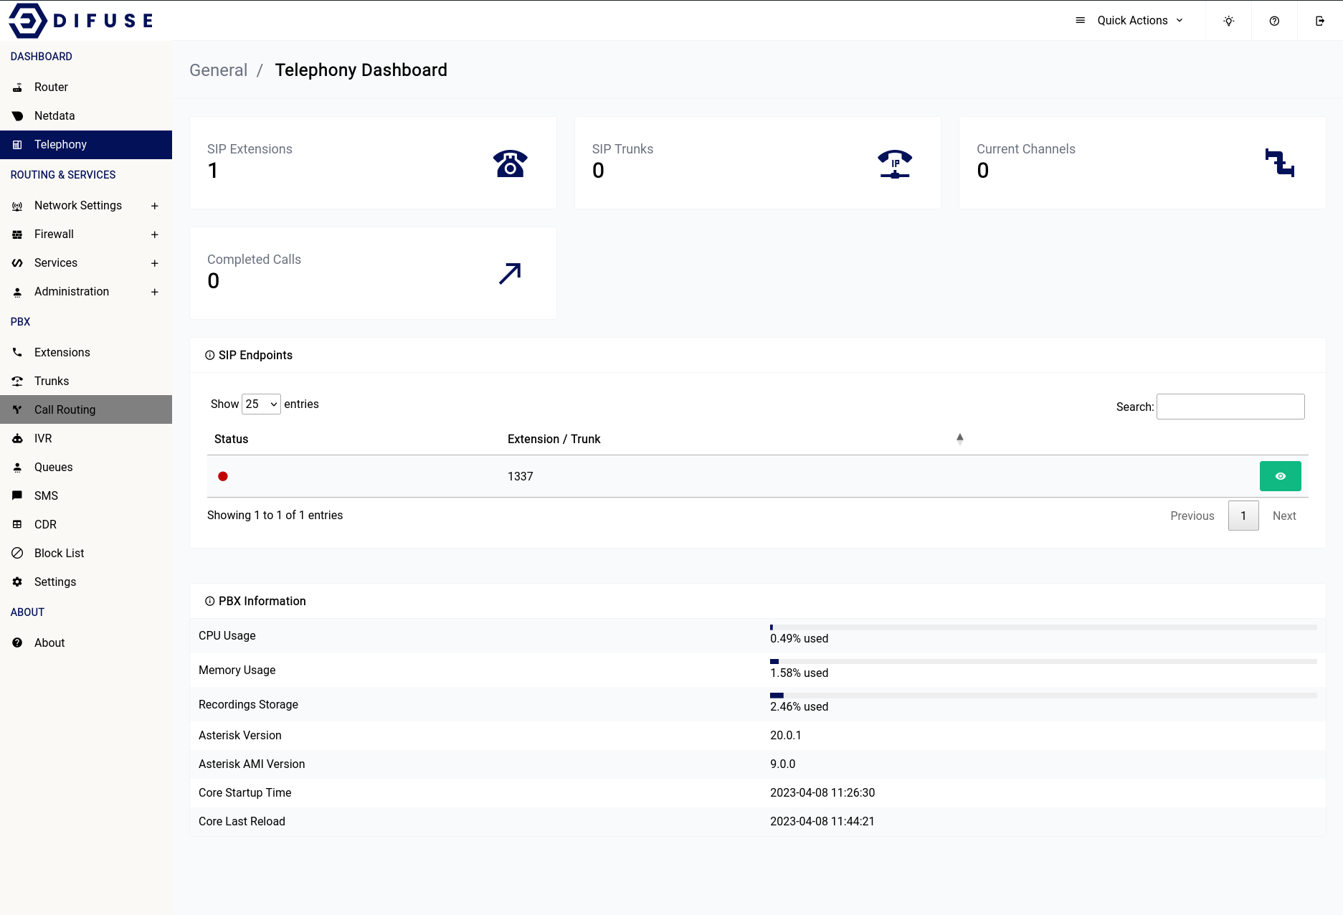Click the Current Channels icon
Viewport: 1343px width, 915px height.
[1280, 163]
